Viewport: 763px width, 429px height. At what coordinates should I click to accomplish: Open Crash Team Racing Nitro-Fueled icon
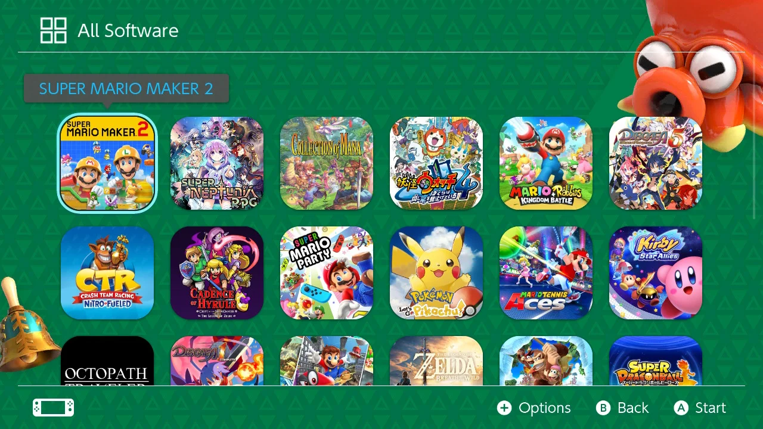(x=107, y=272)
